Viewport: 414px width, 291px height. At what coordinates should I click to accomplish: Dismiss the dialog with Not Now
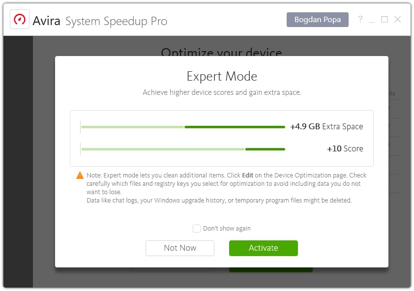180,248
